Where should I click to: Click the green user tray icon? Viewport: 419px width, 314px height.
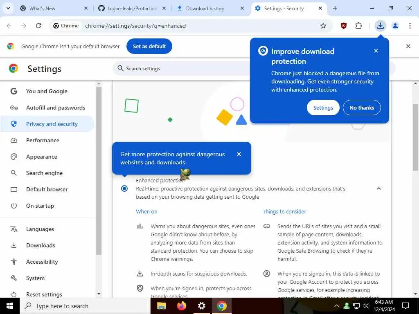point(347,306)
